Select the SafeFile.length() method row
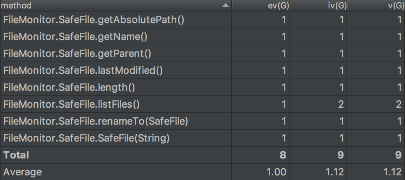 [69, 87]
